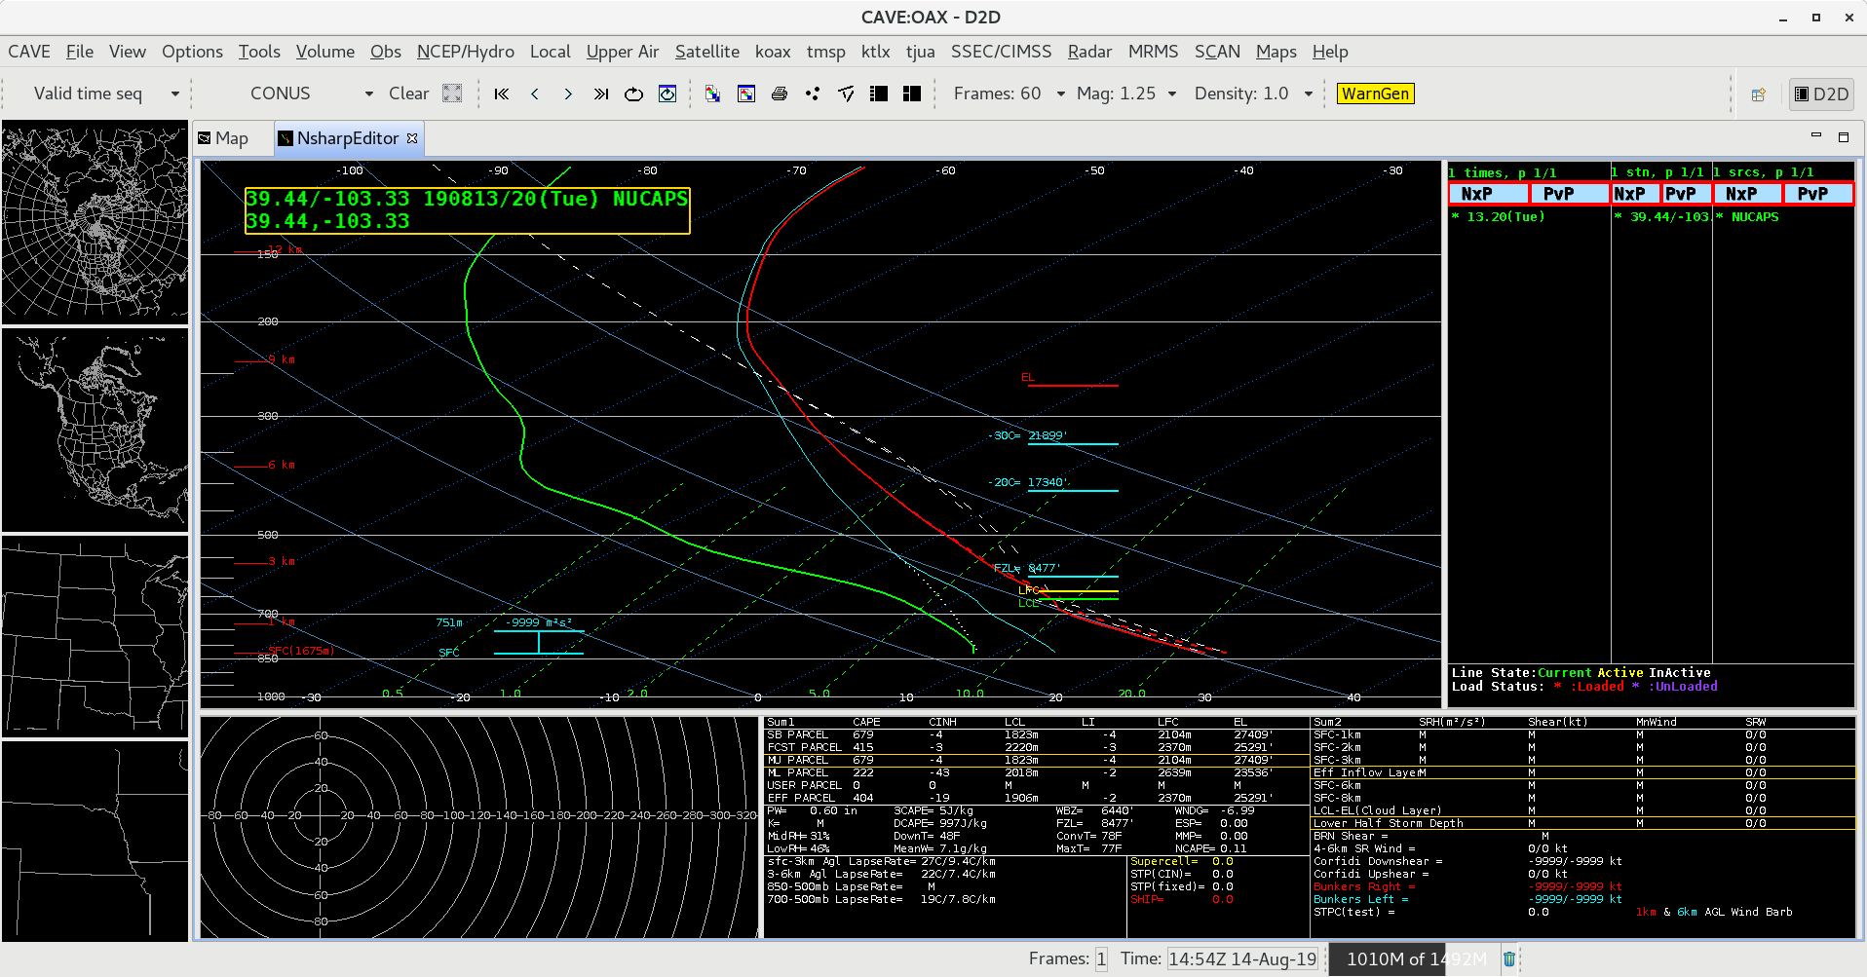Switch to four-panel layout icon
1867x977 pixels.
(x=912, y=94)
